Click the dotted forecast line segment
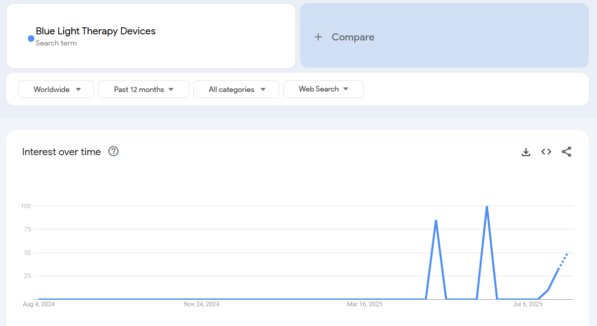 pyautogui.click(x=563, y=260)
